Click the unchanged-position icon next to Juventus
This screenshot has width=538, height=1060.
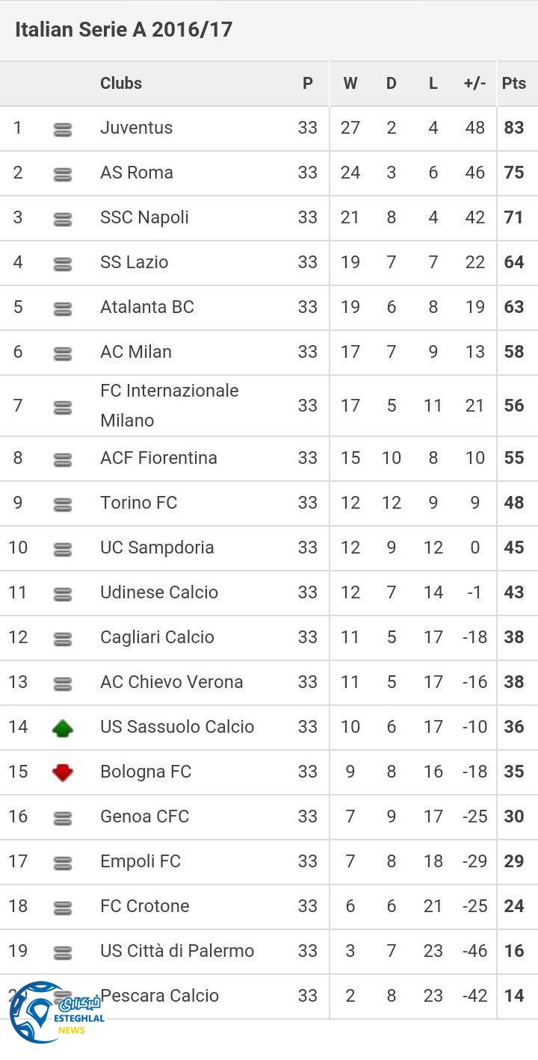point(63,130)
